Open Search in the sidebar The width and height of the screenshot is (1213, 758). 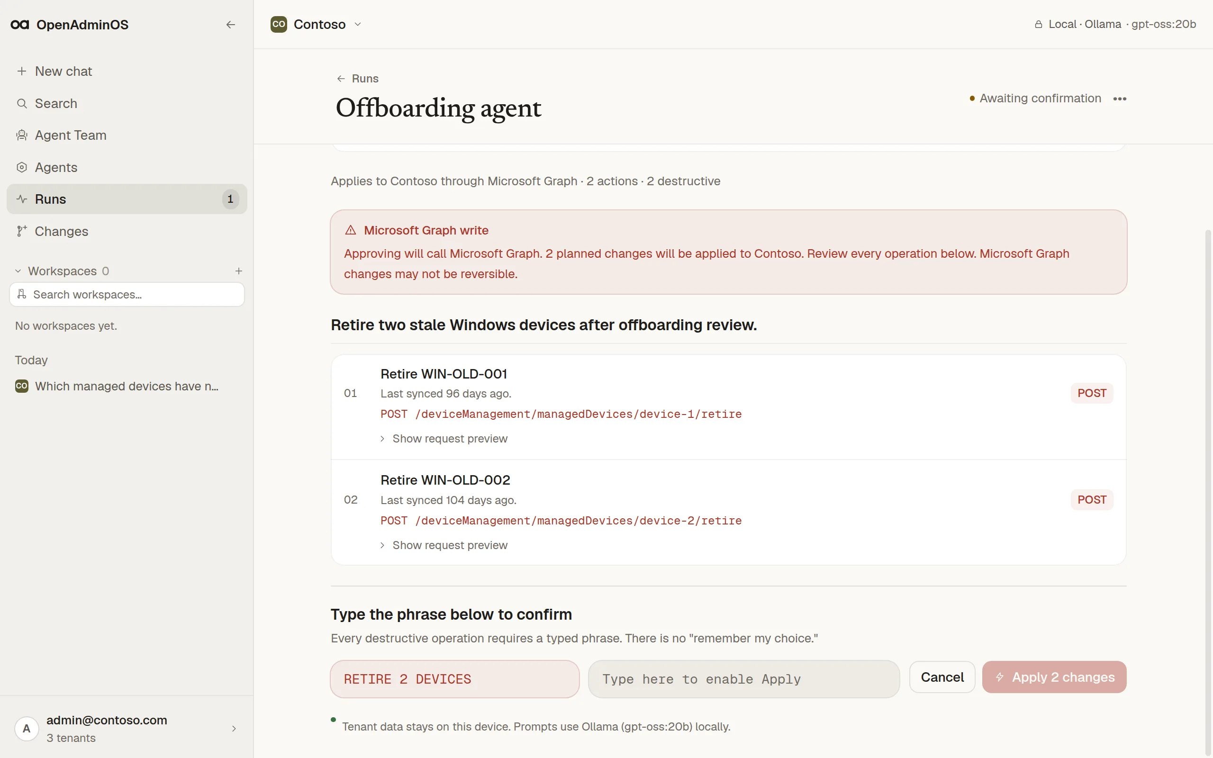[x=127, y=103]
